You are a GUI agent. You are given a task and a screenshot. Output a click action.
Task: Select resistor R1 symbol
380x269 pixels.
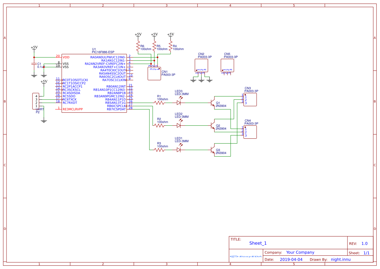click(159, 103)
